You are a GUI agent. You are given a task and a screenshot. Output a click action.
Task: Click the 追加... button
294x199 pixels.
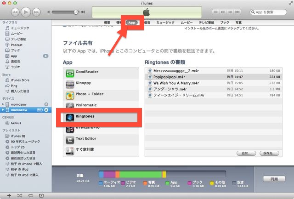(246, 153)
